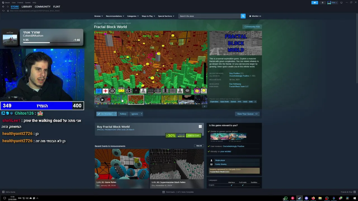The height and width of the screenshot is (201, 358).
Task: Switch to the STORE tab
Action: [15, 6]
